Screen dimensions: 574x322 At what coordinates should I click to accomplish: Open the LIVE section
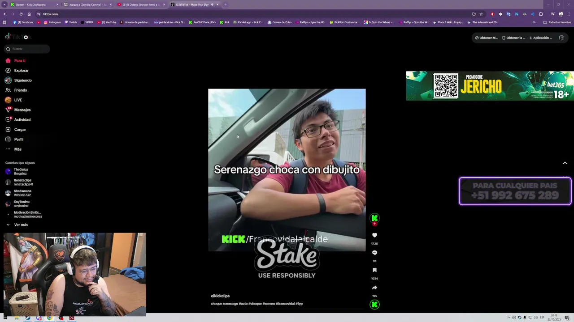click(x=13, y=100)
